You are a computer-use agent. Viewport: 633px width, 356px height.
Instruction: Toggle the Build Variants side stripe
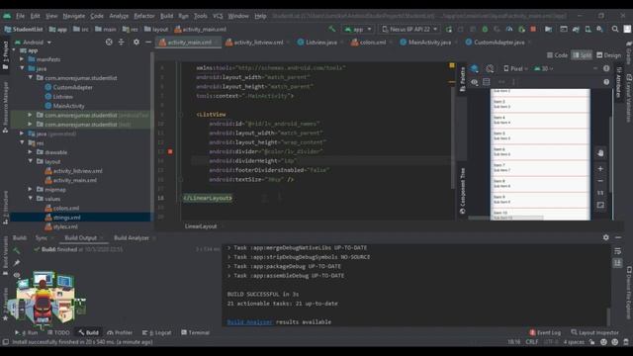(5, 255)
